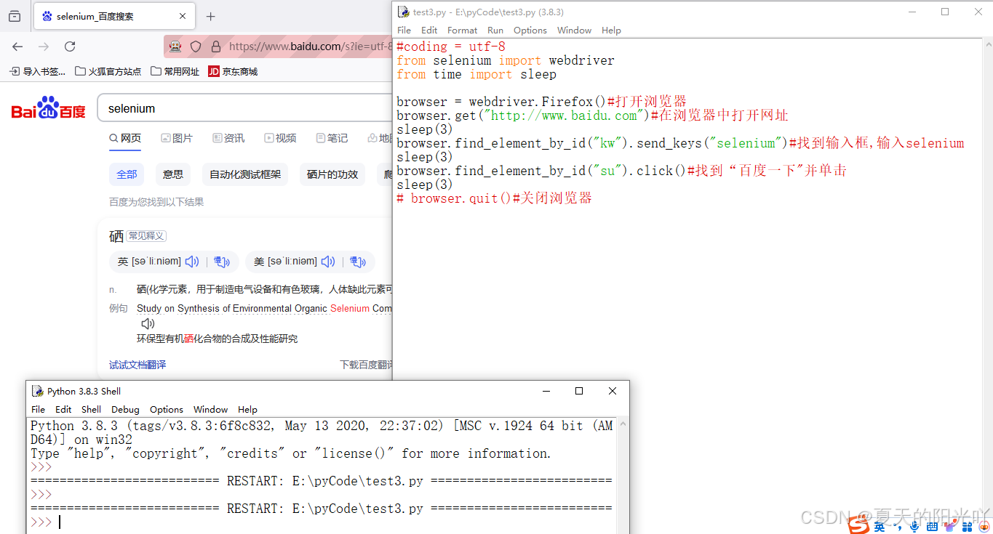The height and width of the screenshot is (534, 993).
Task: Switch to 视频 search tab
Action: click(x=280, y=138)
